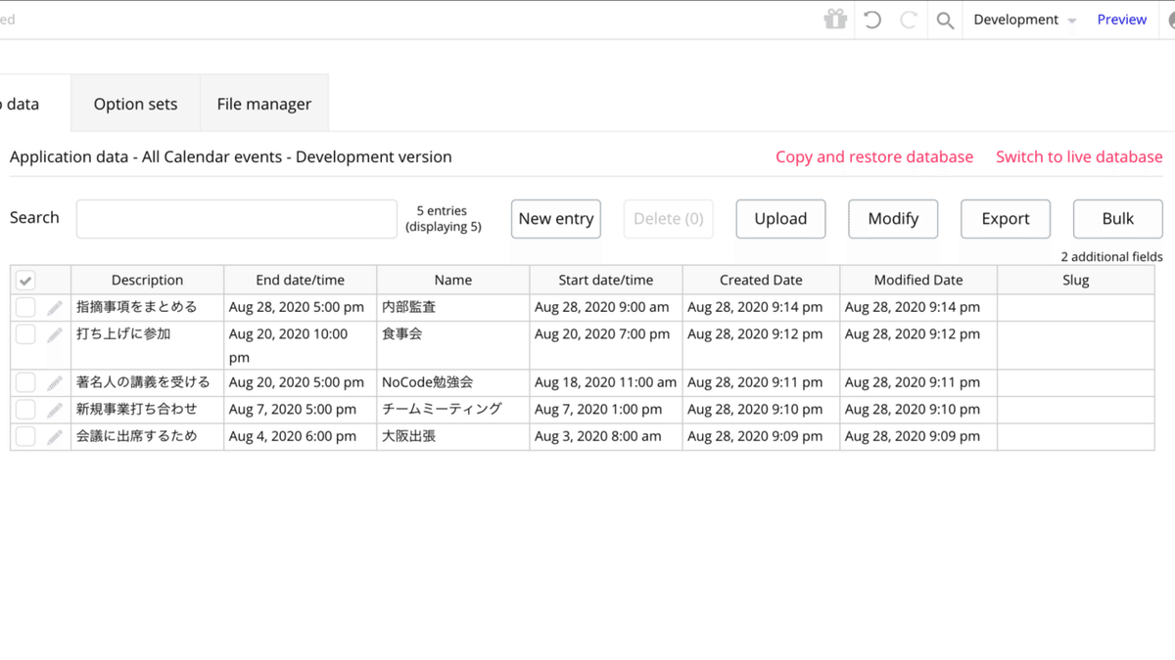
Task: Click the New entry button
Action: [556, 219]
